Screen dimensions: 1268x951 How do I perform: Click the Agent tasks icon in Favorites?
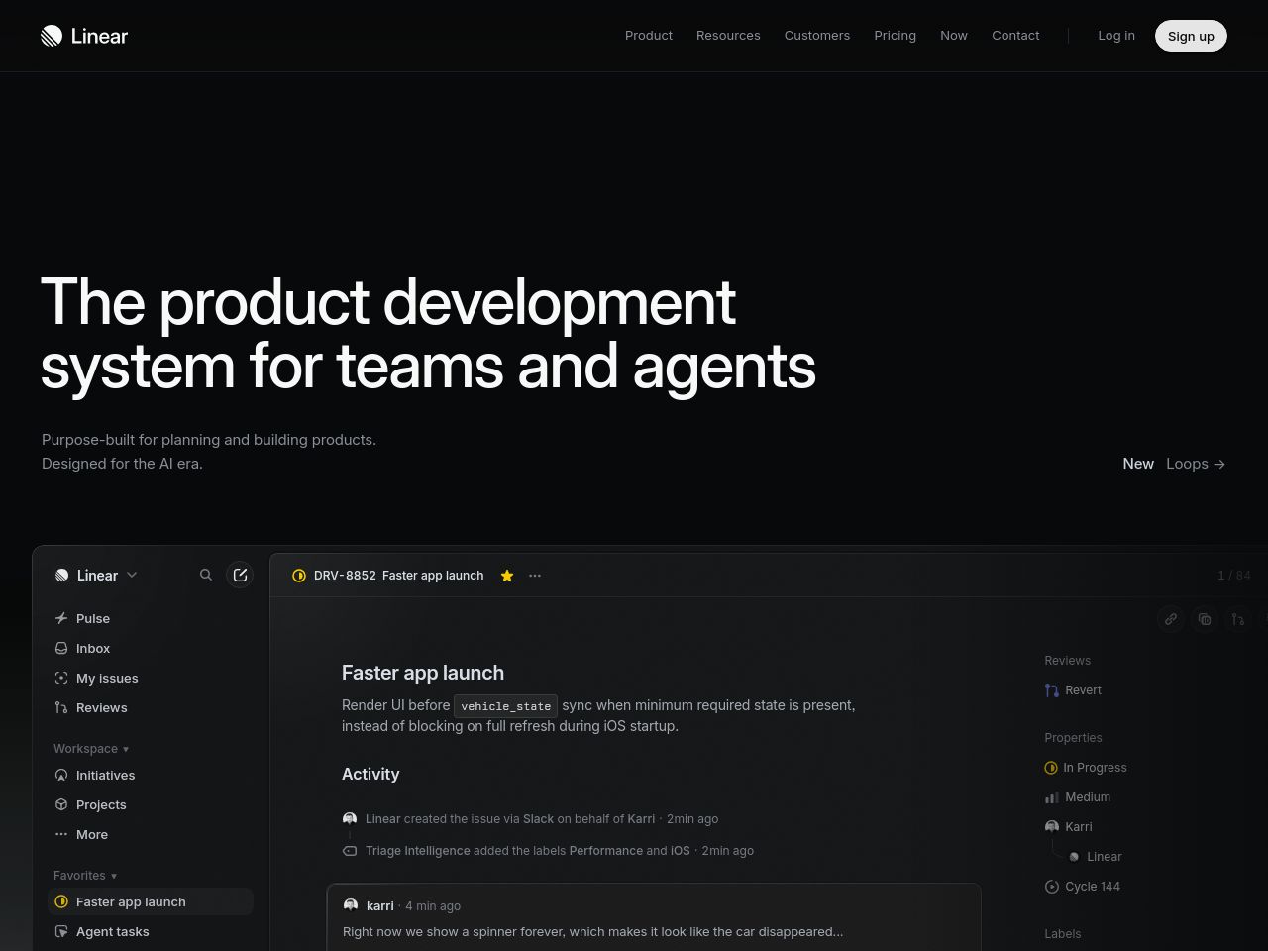pos(61,931)
